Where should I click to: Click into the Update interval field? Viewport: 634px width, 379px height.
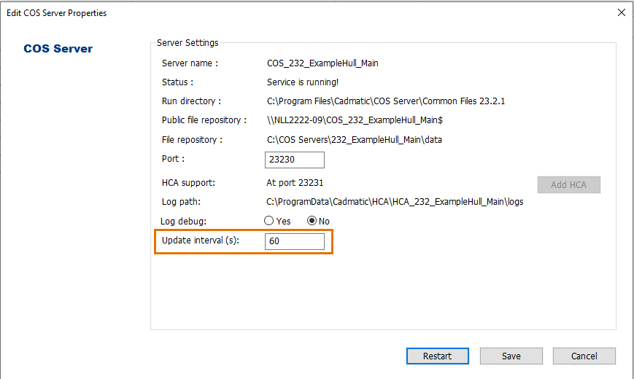coord(294,241)
